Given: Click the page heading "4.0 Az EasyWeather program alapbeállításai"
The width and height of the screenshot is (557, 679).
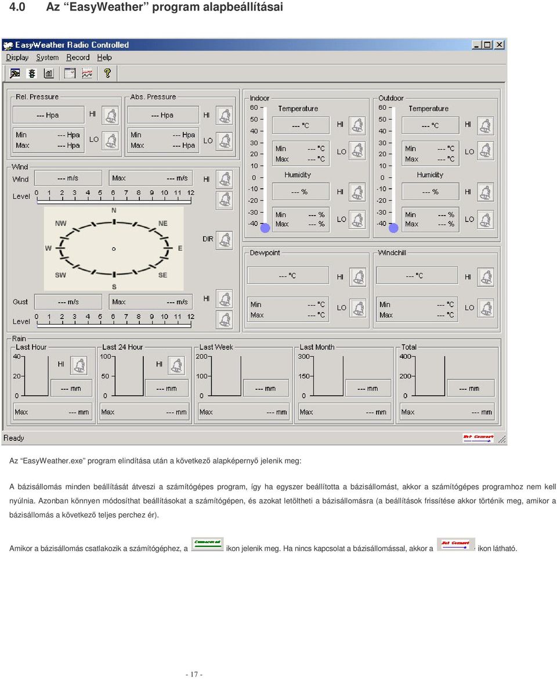Looking at the screenshot, I should pos(146,7).
